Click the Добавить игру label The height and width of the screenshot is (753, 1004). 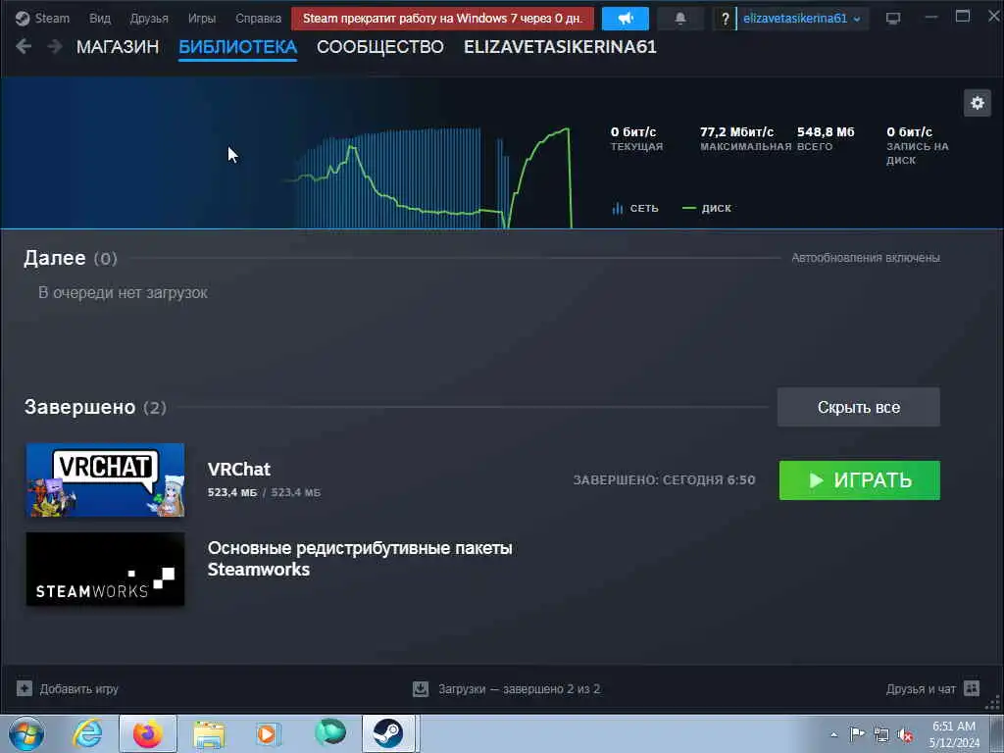click(78, 689)
